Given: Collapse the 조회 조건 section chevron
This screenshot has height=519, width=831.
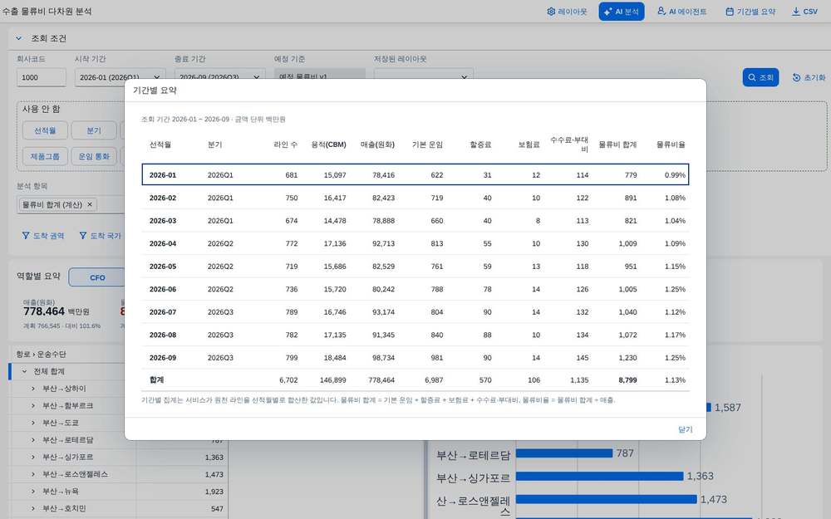Looking at the screenshot, I should [x=19, y=39].
